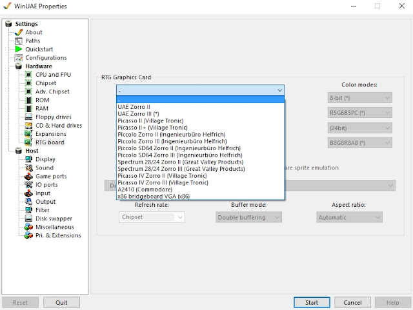Collapse the RTG Graphics Card dropdown arrow
The width and height of the screenshot is (413, 310).
(279, 90)
